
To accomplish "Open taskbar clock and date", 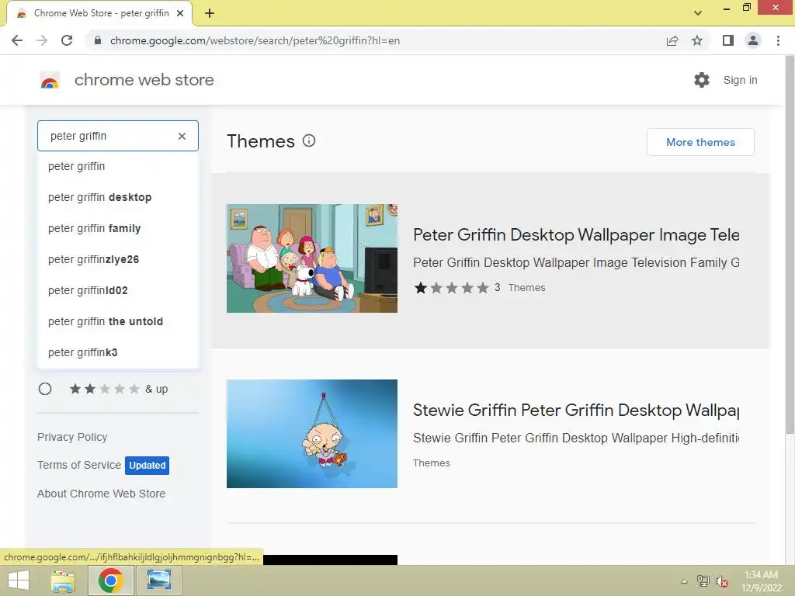I will point(761,581).
